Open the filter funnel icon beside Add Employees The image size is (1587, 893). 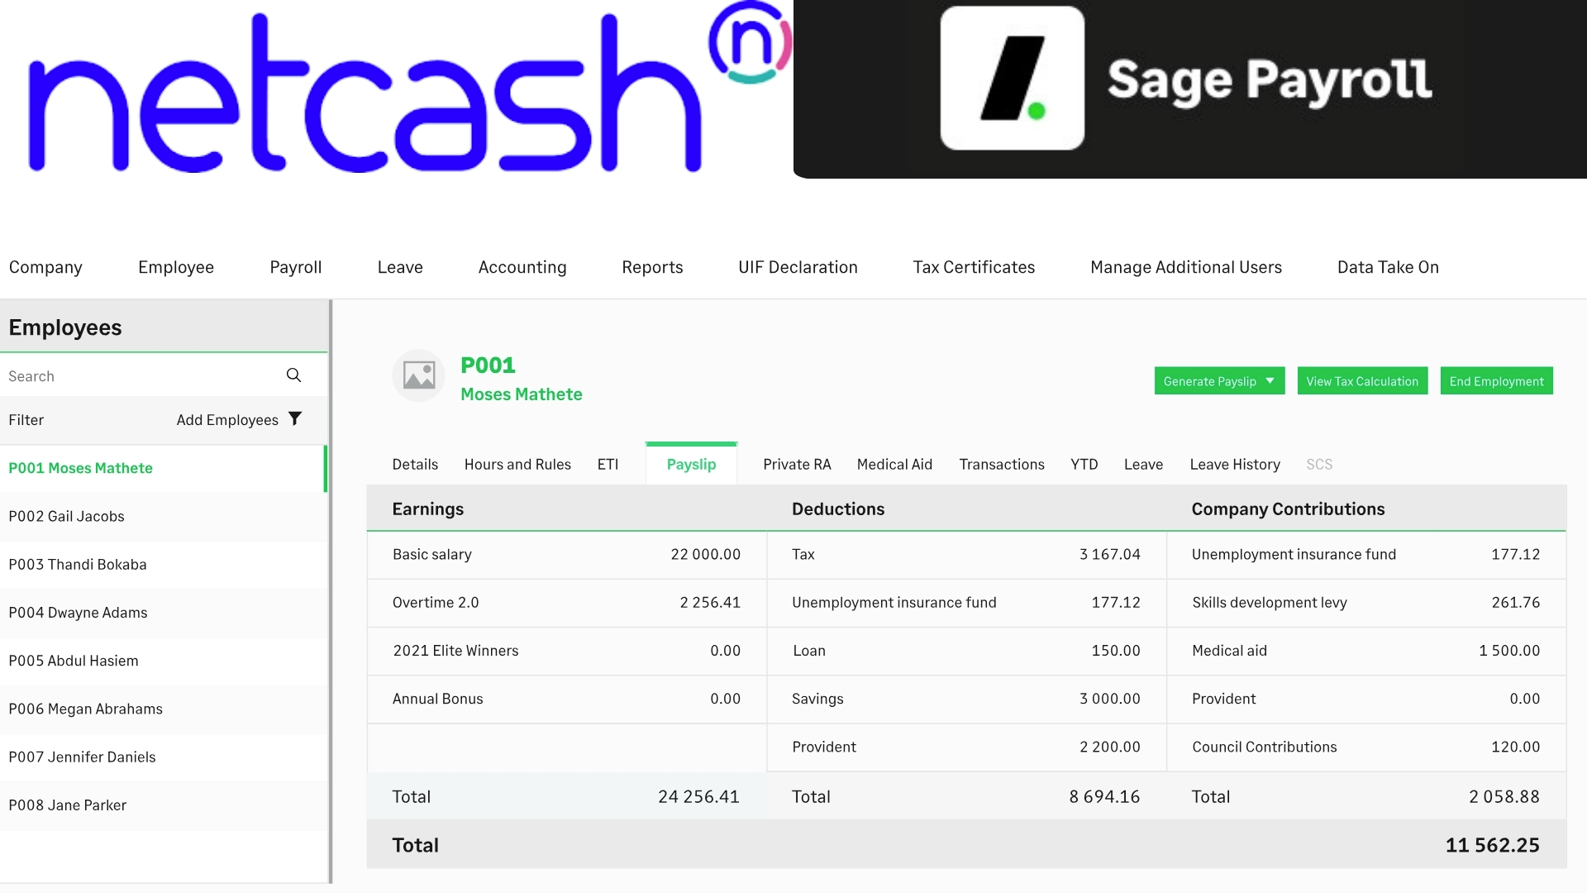295,419
